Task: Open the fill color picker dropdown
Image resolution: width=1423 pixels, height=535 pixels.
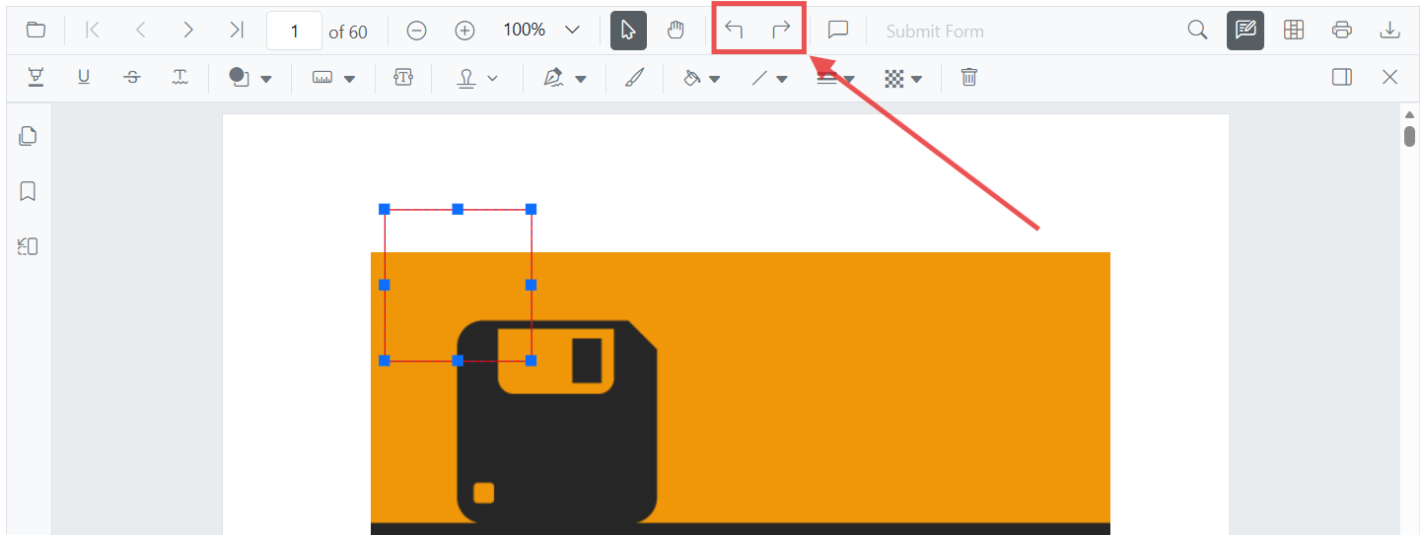Action: pyautogui.click(x=701, y=78)
